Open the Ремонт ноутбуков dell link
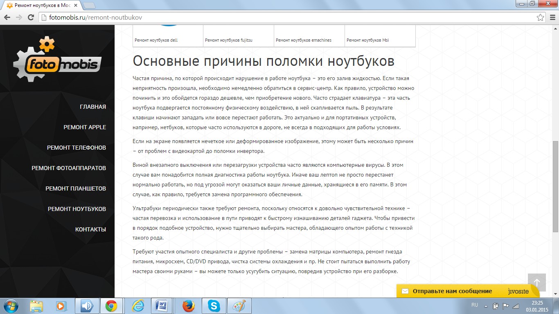 (x=156, y=40)
